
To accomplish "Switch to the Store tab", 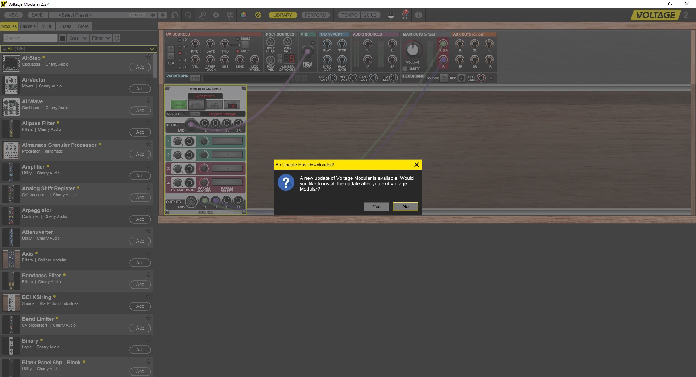I will (83, 26).
